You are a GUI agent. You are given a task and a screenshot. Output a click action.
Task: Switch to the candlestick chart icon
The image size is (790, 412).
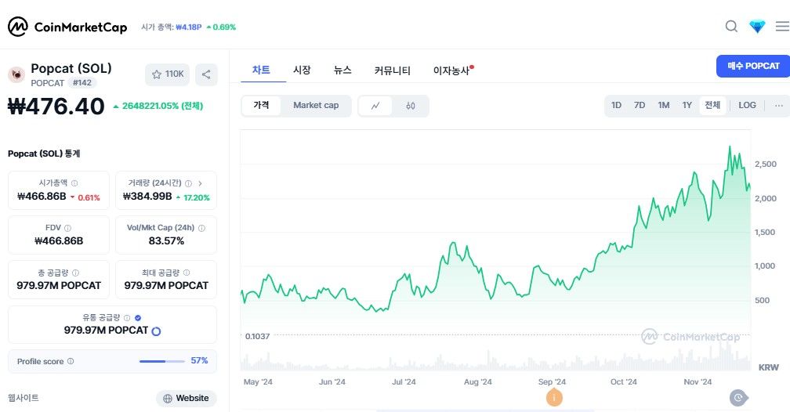(411, 106)
